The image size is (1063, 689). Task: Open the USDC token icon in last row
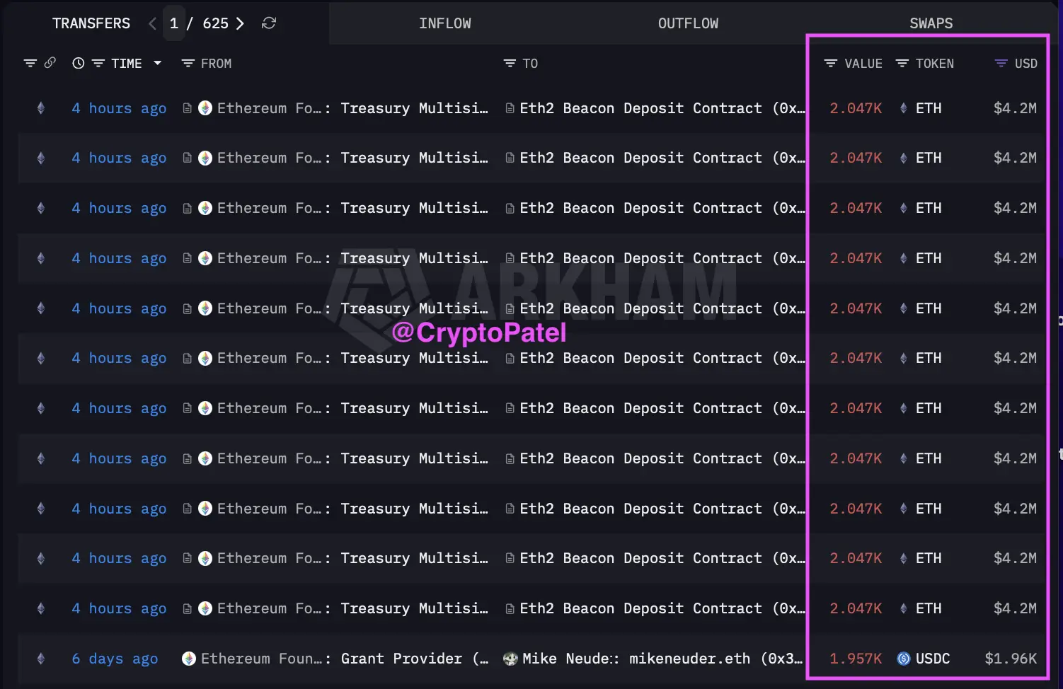click(904, 659)
